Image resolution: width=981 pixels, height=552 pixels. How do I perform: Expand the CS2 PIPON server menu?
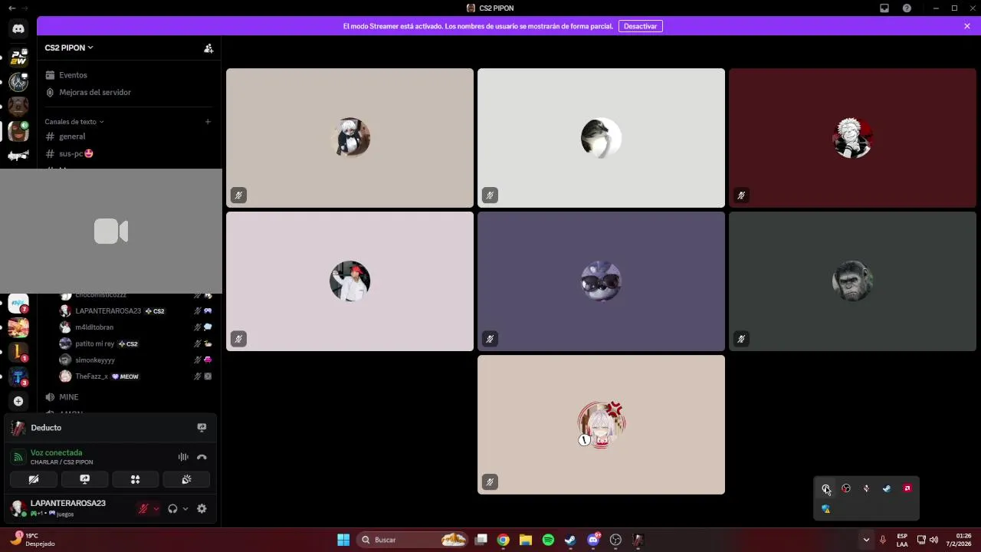point(69,48)
